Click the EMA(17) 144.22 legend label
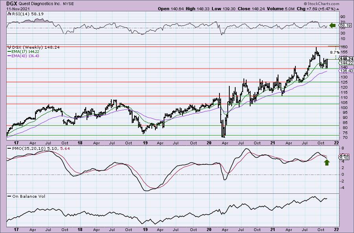The image size is (354, 233). [x=26, y=51]
